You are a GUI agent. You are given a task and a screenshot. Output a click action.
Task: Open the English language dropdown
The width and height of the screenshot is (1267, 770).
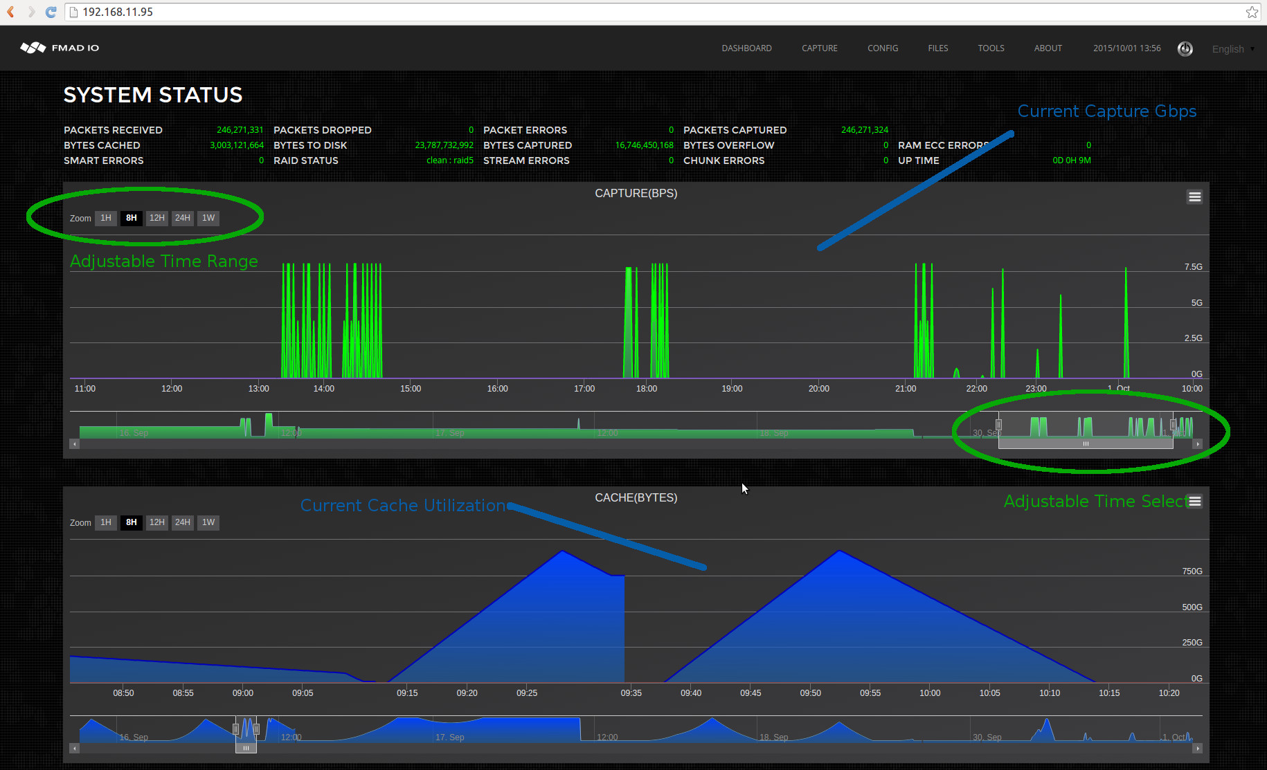pyautogui.click(x=1232, y=48)
